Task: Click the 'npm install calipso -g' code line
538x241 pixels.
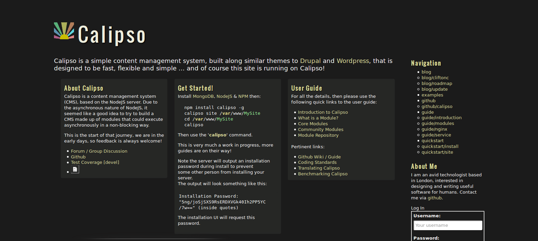Action: point(214,108)
